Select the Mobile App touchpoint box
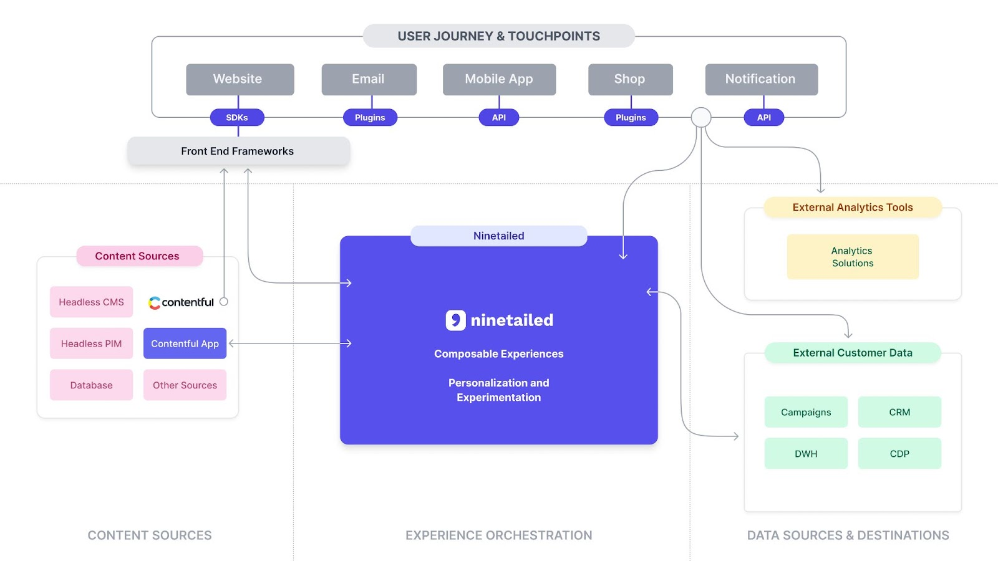The image size is (998, 561). pos(499,79)
